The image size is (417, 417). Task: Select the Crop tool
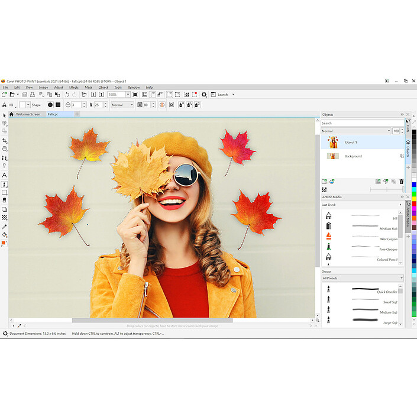tap(4, 141)
